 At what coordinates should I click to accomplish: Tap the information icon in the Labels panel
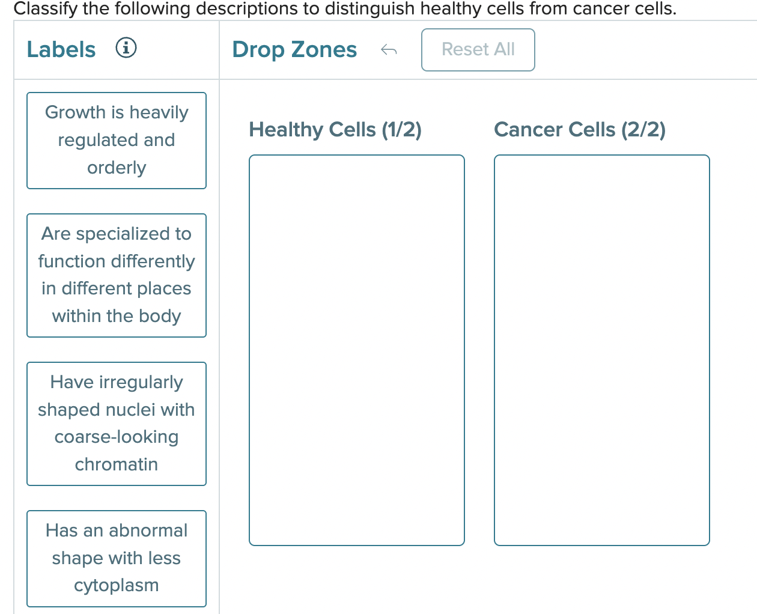pyautogui.click(x=126, y=48)
